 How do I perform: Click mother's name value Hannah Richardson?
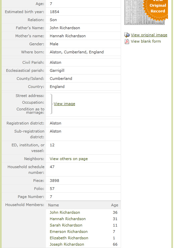click(x=68, y=36)
